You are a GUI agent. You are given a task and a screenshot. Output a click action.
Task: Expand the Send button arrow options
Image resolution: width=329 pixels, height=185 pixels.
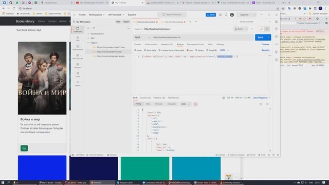pyautogui.click(x=268, y=38)
